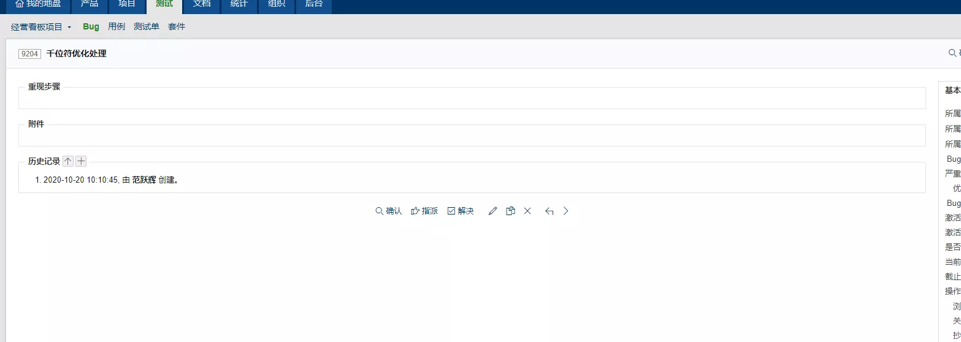Expand the 经营看板项目 project dropdown
Screen dimensions: 961x342
41,27
